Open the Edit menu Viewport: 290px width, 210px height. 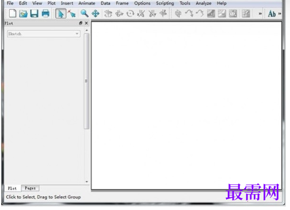23,3
